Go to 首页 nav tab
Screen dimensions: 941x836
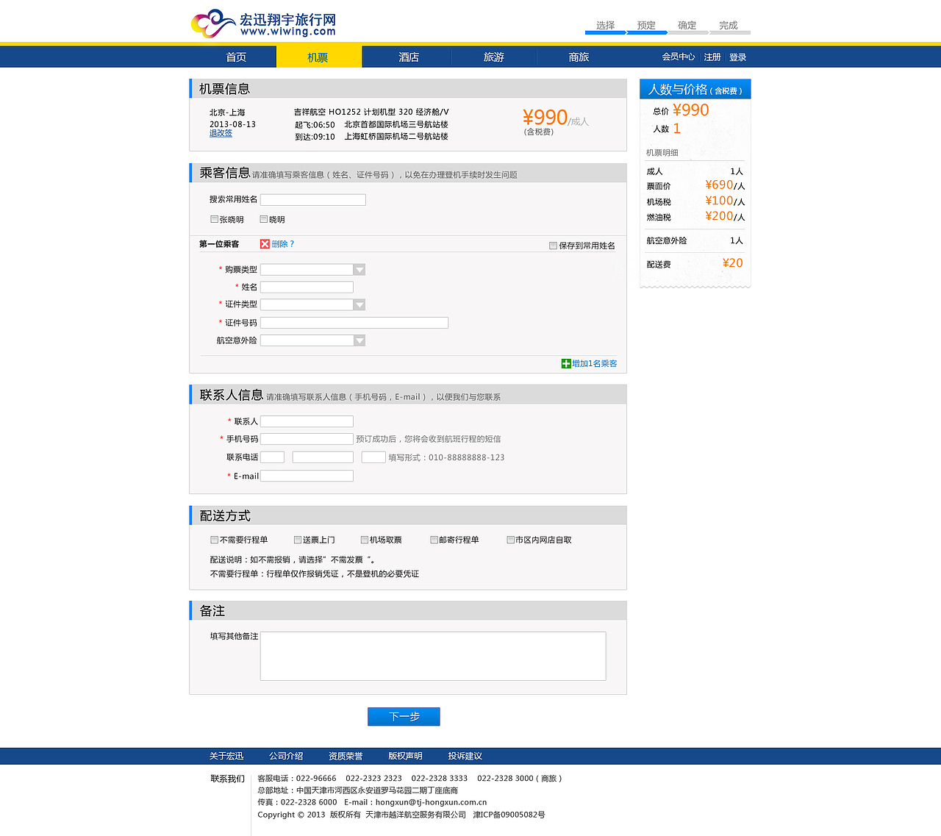[236, 57]
